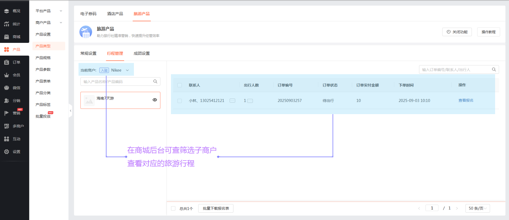Toggle the eye icon on 海南7天游

pos(155,100)
